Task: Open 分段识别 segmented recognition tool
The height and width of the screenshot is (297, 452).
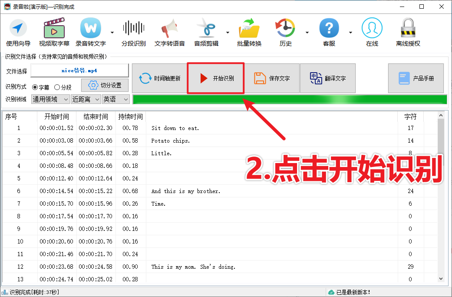Action: tap(133, 32)
